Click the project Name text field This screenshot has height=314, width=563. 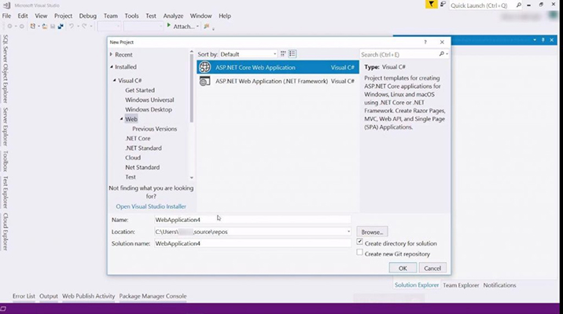[252, 220]
